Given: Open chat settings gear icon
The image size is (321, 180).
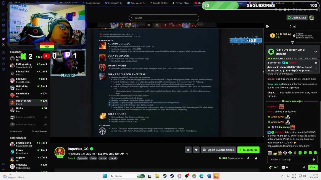Looking at the screenshot, I should click(304, 167).
